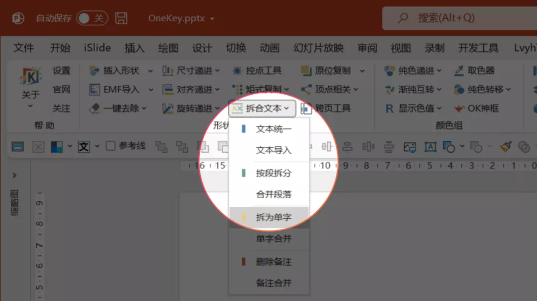Click the 设置 button in help group
Image resolution: width=537 pixels, height=301 pixels.
[61, 71]
